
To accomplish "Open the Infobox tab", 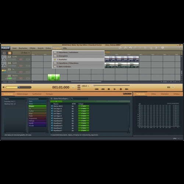I will (x=177, y=94).
